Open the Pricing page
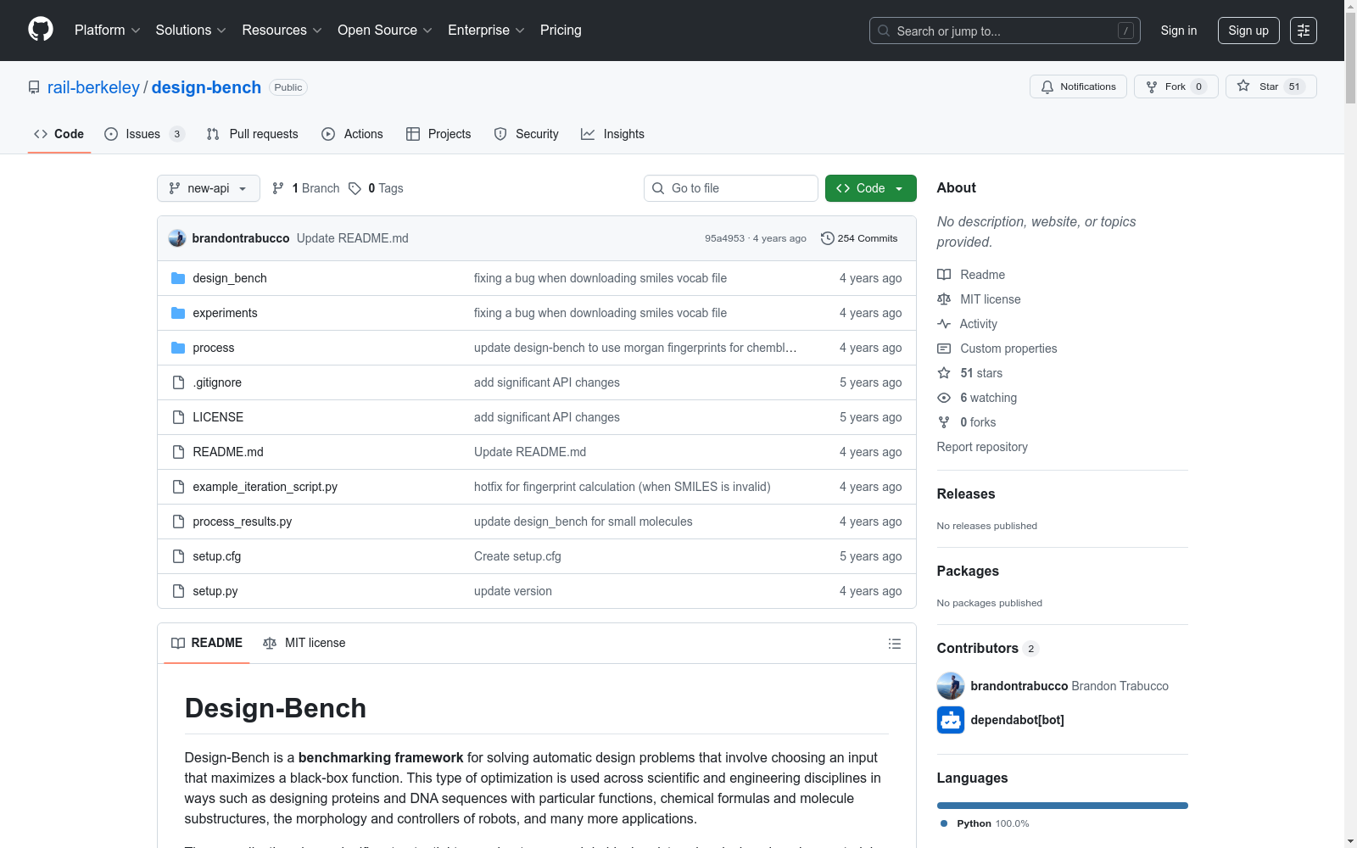Screen dimensions: 1357x848 [561, 31]
